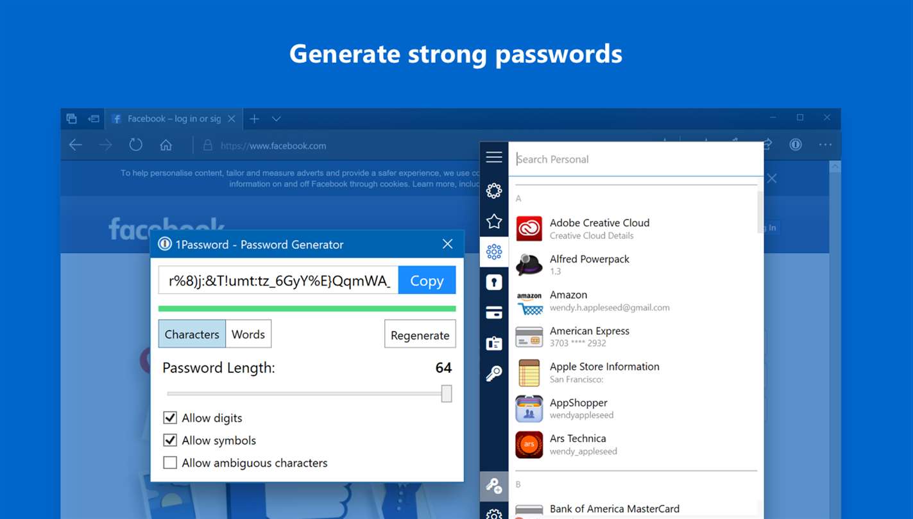Dismiss the Facebook cookie banner
Screen dimensions: 913x519
pyautogui.click(x=772, y=178)
